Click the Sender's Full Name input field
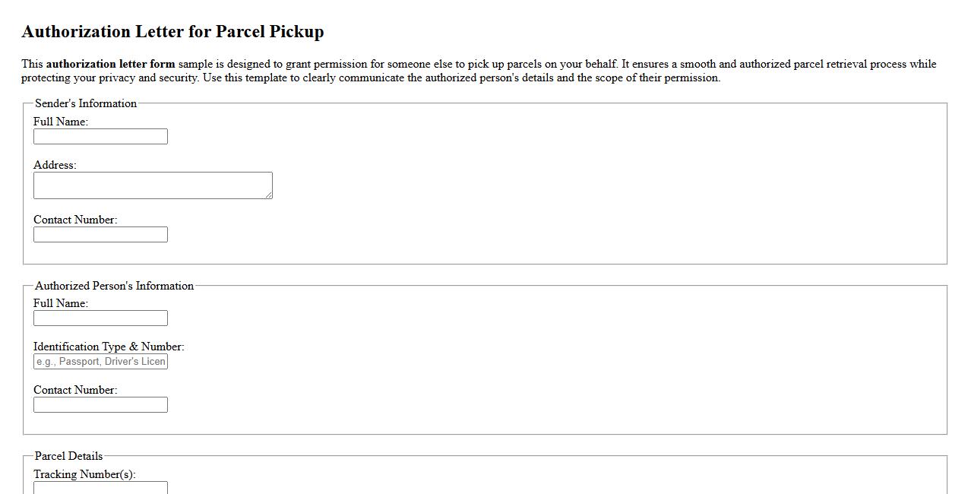The height and width of the screenshot is (494, 971). (x=100, y=136)
